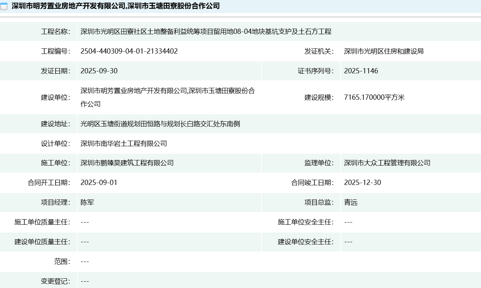Click project manager name 陈军
Viewport: 481px width, 288px height.
tap(87, 202)
